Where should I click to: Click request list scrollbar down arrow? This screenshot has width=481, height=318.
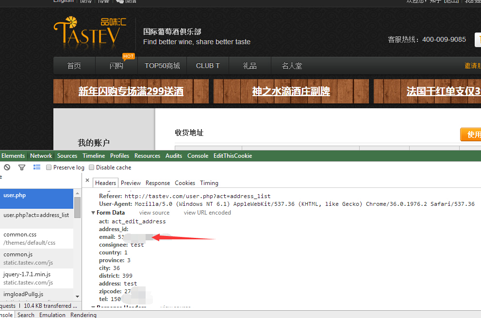coord(77,297)
